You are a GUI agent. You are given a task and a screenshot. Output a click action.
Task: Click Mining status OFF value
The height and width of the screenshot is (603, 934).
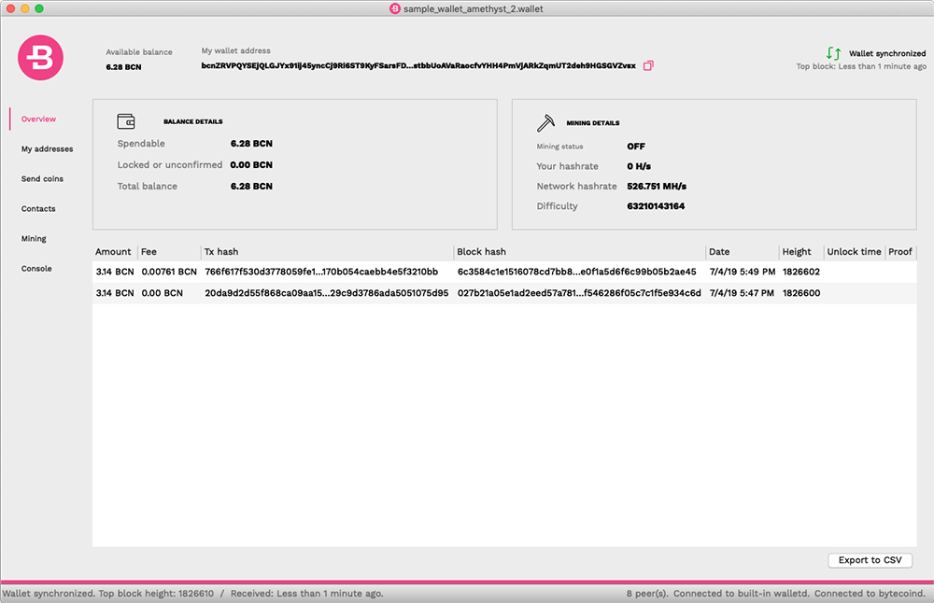pyautogui.click(x=635, y=147)
